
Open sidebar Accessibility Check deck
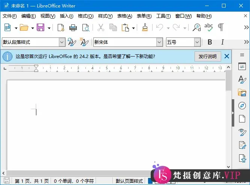coord(243,158)
